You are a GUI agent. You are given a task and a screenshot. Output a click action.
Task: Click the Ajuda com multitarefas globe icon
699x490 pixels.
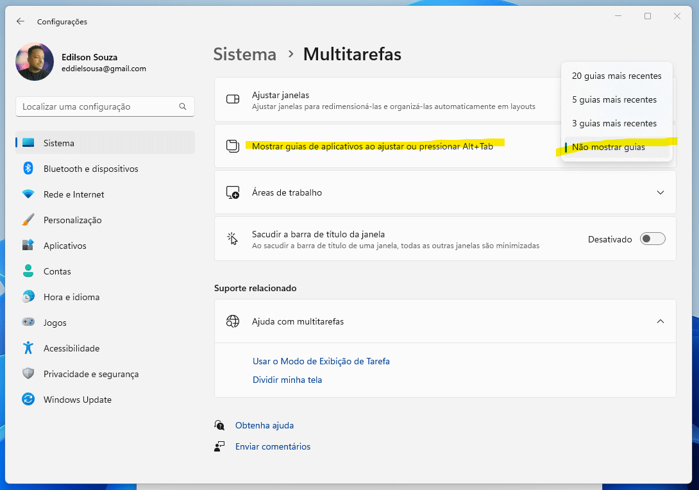(233, 321)
